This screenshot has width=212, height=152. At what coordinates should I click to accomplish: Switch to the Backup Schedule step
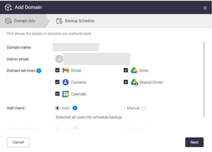(x=75, y=21)
